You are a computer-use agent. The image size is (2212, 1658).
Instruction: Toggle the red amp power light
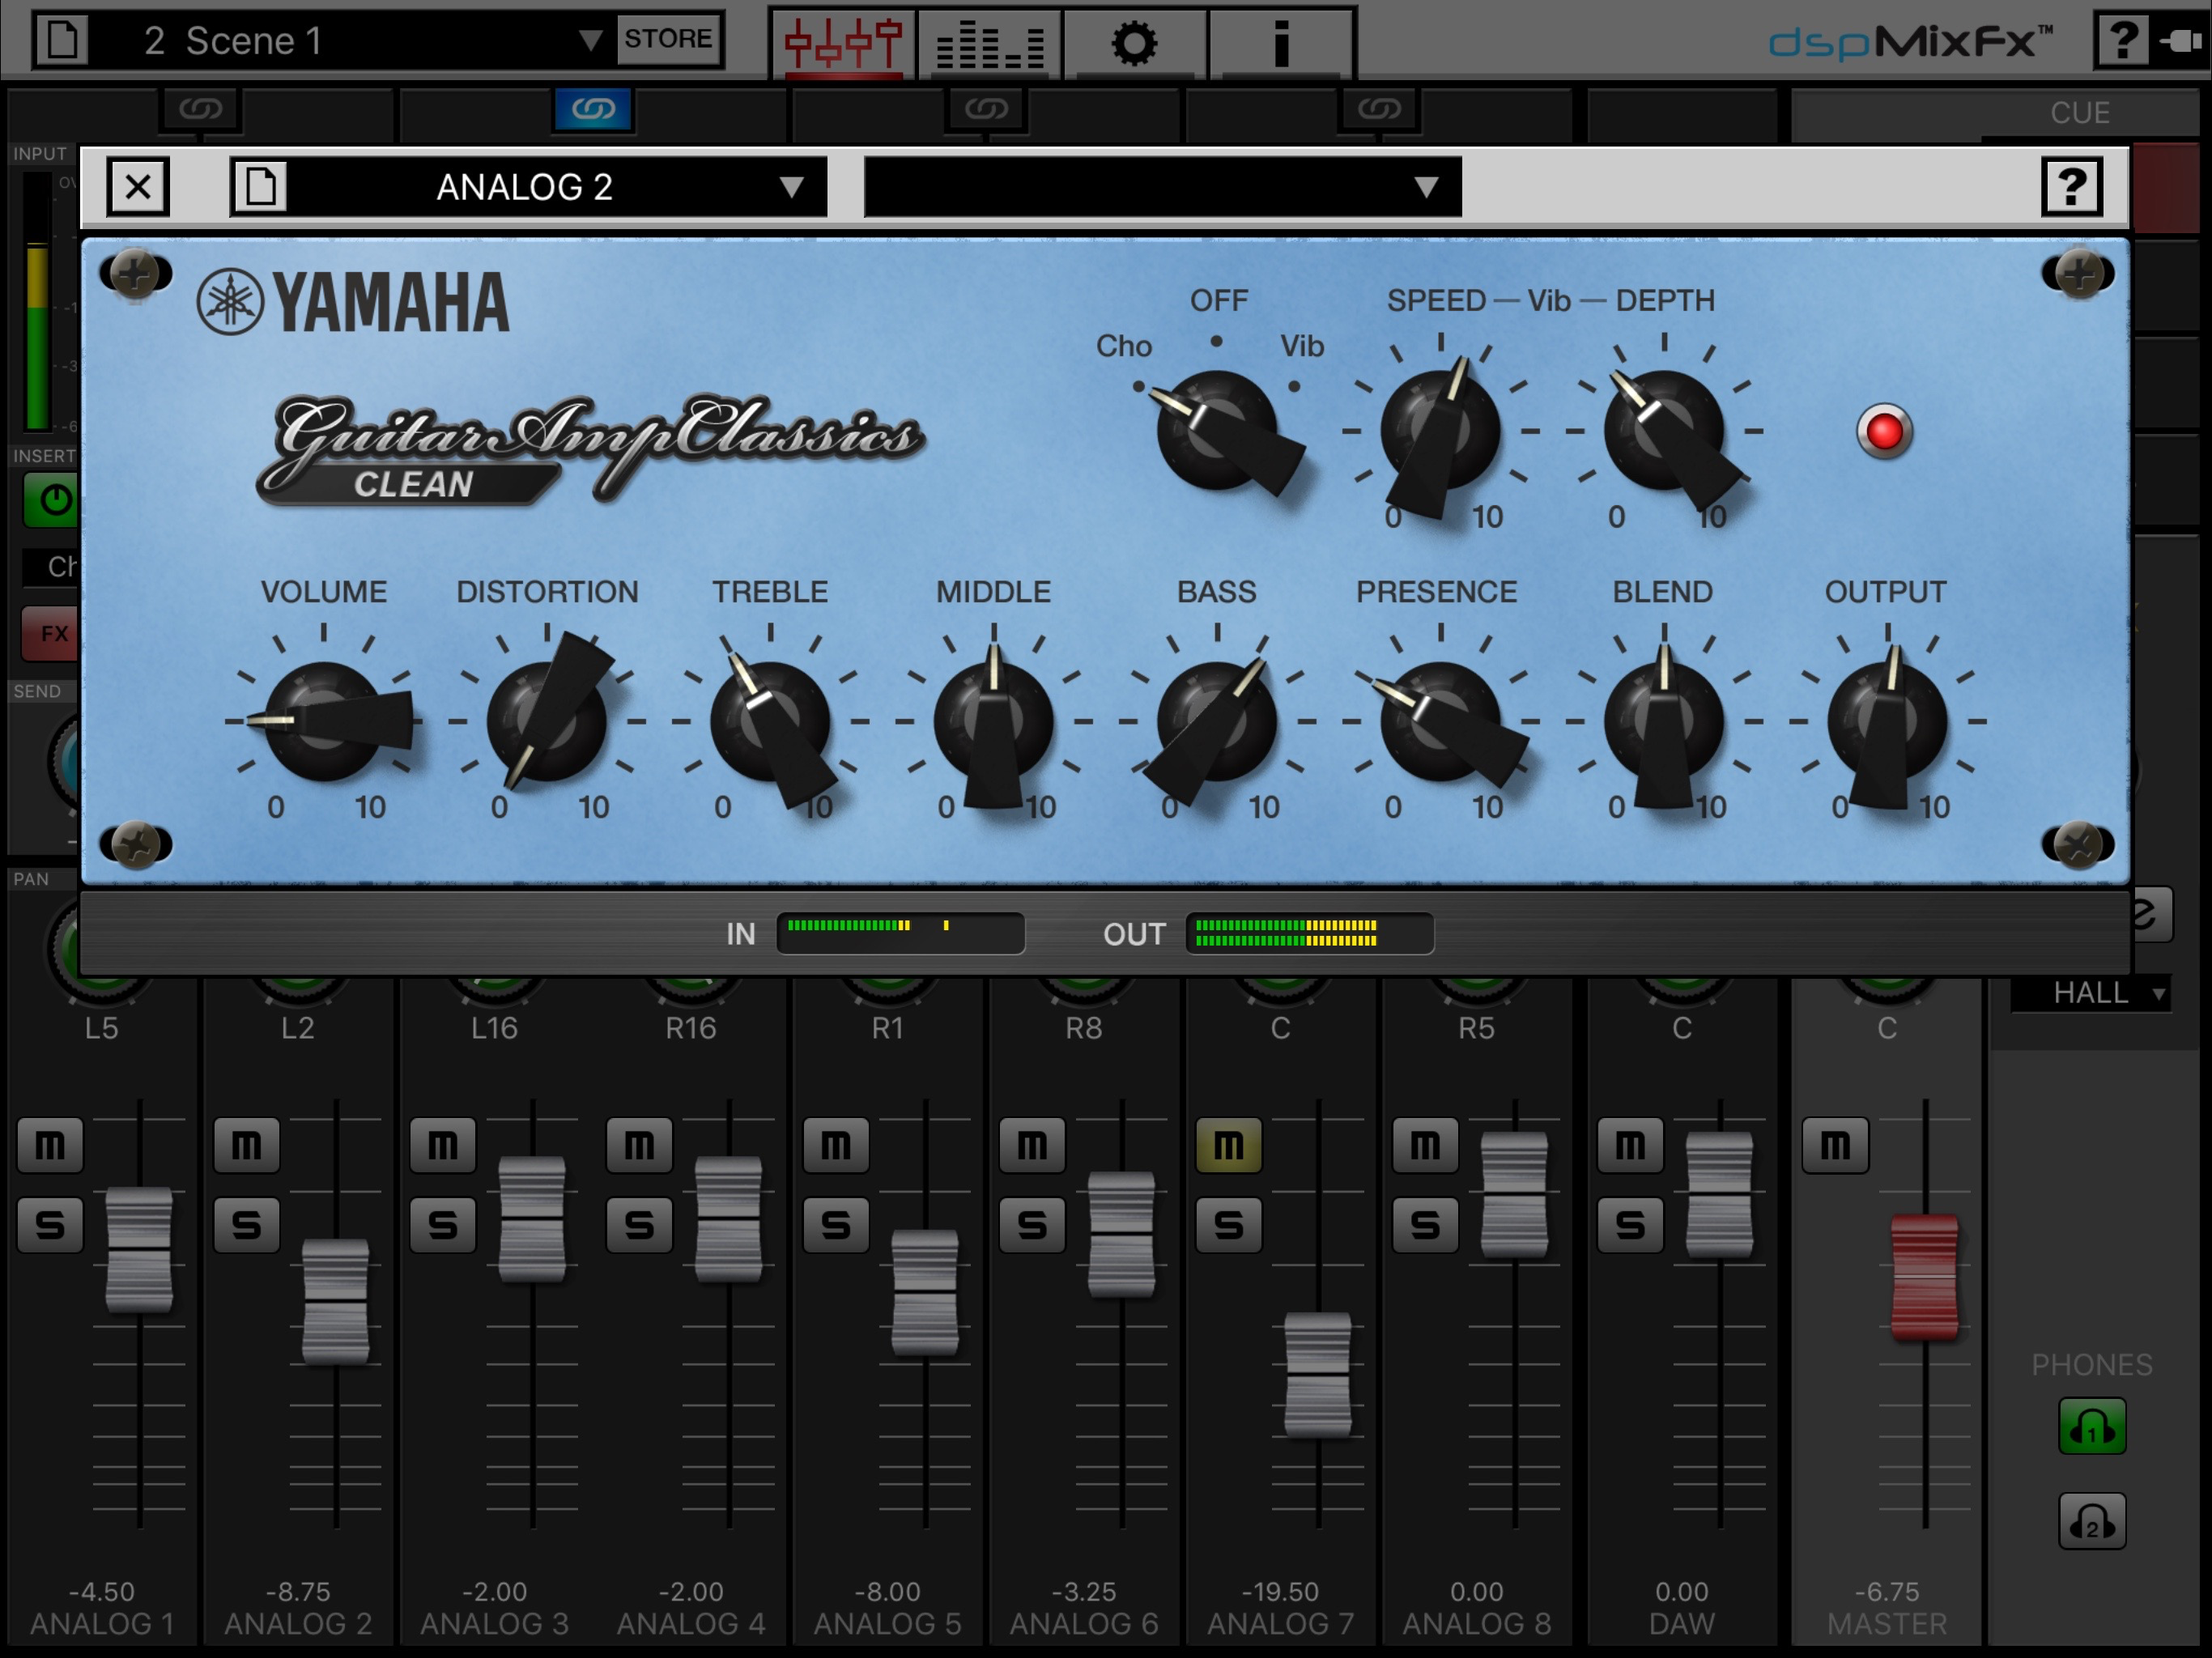1884,432
